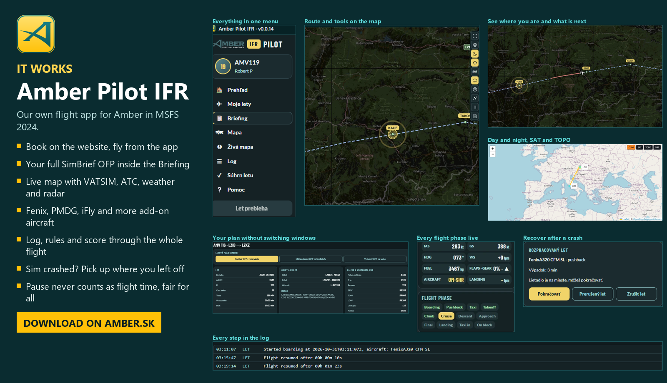Click the Prerušený let button
Viewport: 667px width, 383px height.
point(592,294)
